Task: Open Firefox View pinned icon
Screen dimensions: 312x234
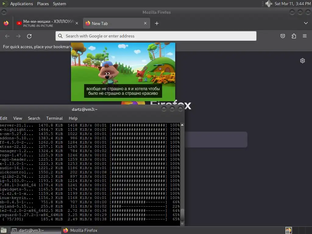Action: click(x=6, y=23)
